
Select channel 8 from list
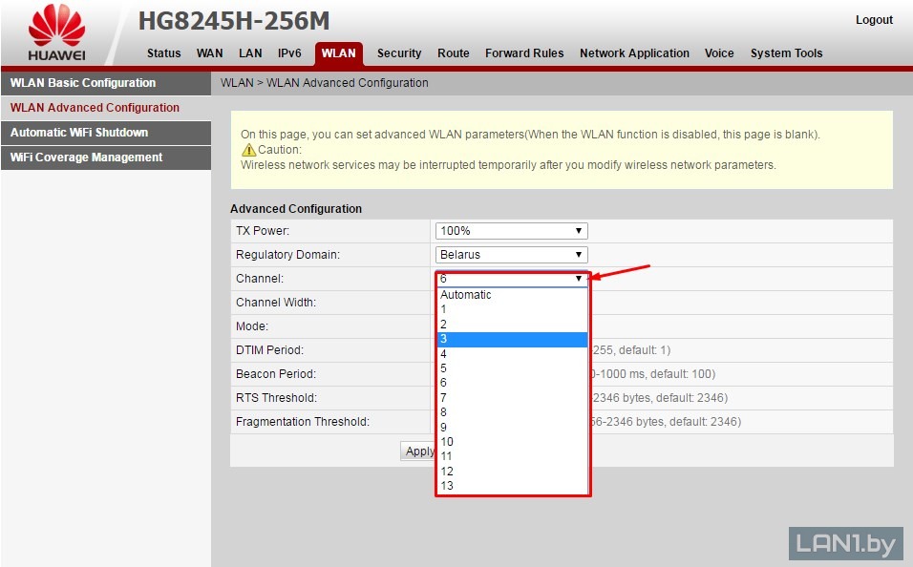(513, 412)
